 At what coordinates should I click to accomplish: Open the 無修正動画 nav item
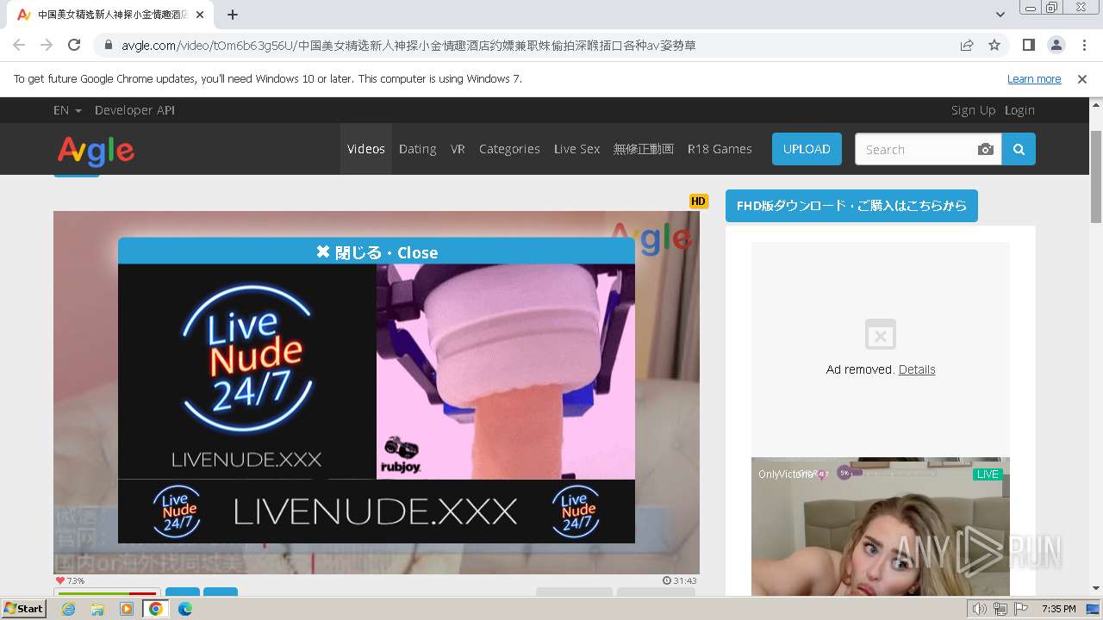pyautogui.click(x=644, y=149)
